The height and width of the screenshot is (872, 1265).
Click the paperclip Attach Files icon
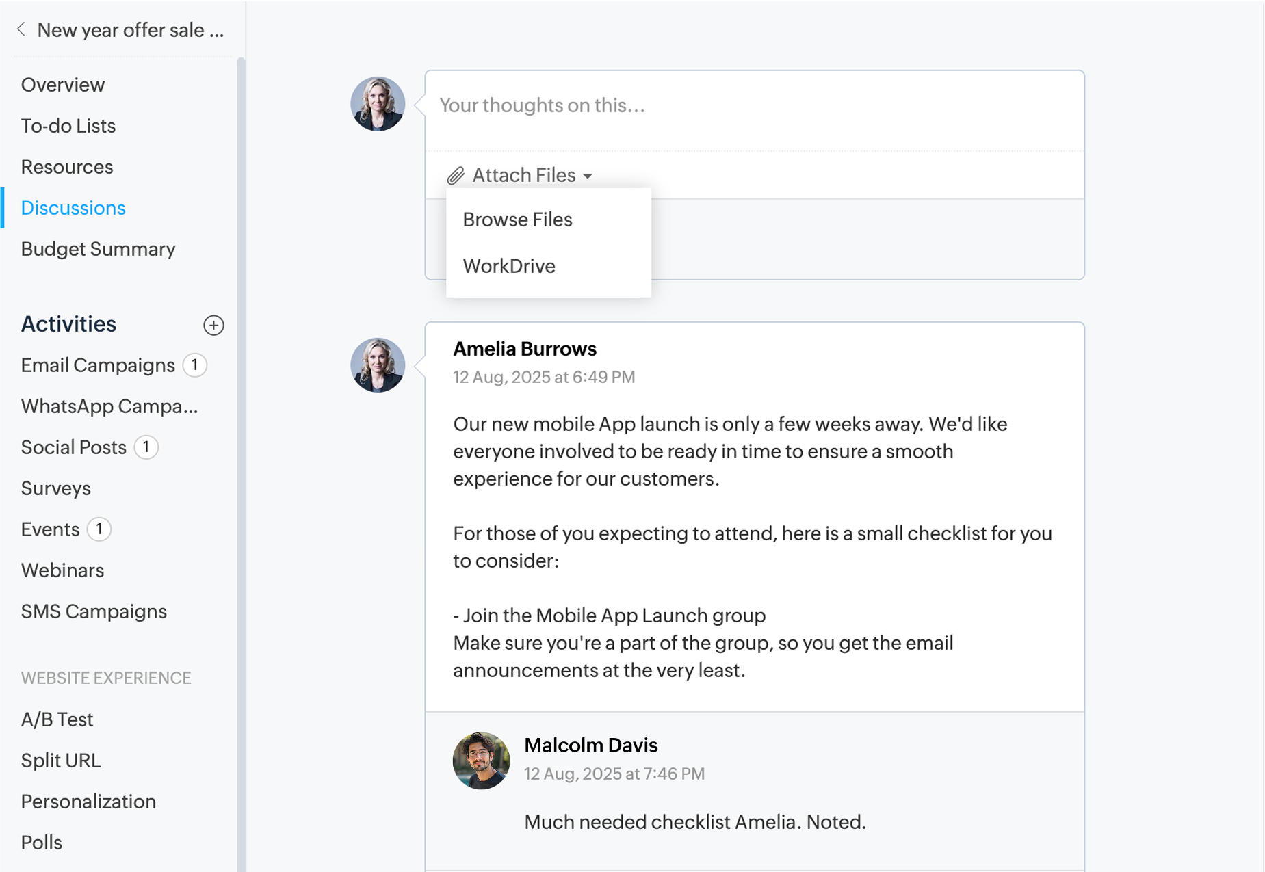(x=456, y=176)
